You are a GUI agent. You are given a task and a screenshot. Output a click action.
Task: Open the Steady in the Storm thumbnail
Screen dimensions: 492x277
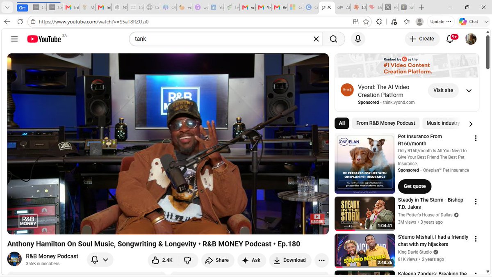365,213
